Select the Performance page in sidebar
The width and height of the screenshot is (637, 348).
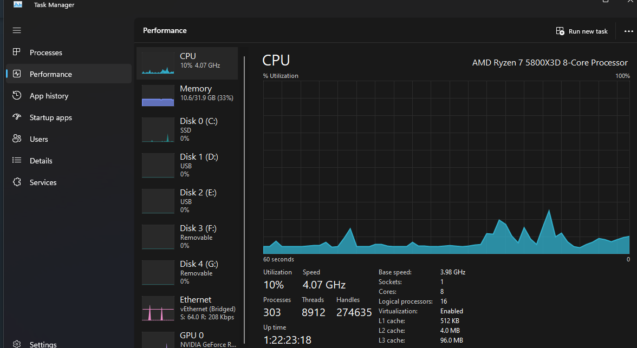(x=69, y=74)
